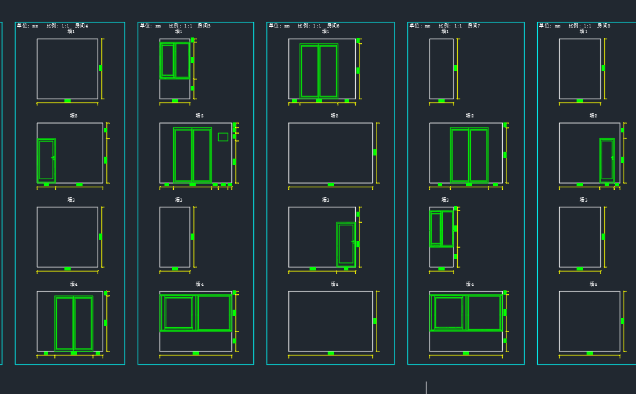Image resolution: width=636 pixels, height=394 pixels.
Task: Click the 房间4 title text
Action: pos(82,26)
